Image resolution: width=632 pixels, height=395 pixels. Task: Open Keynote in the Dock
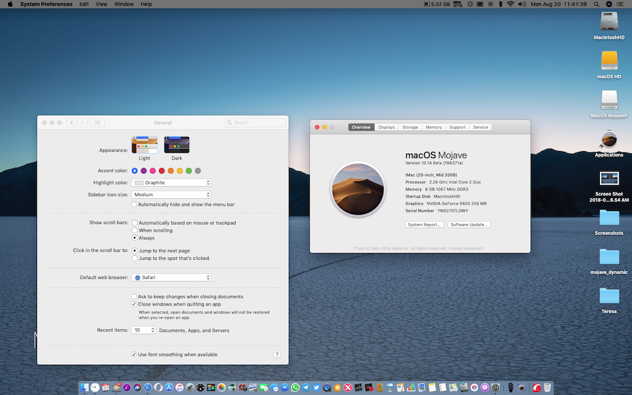coord(390,388)
